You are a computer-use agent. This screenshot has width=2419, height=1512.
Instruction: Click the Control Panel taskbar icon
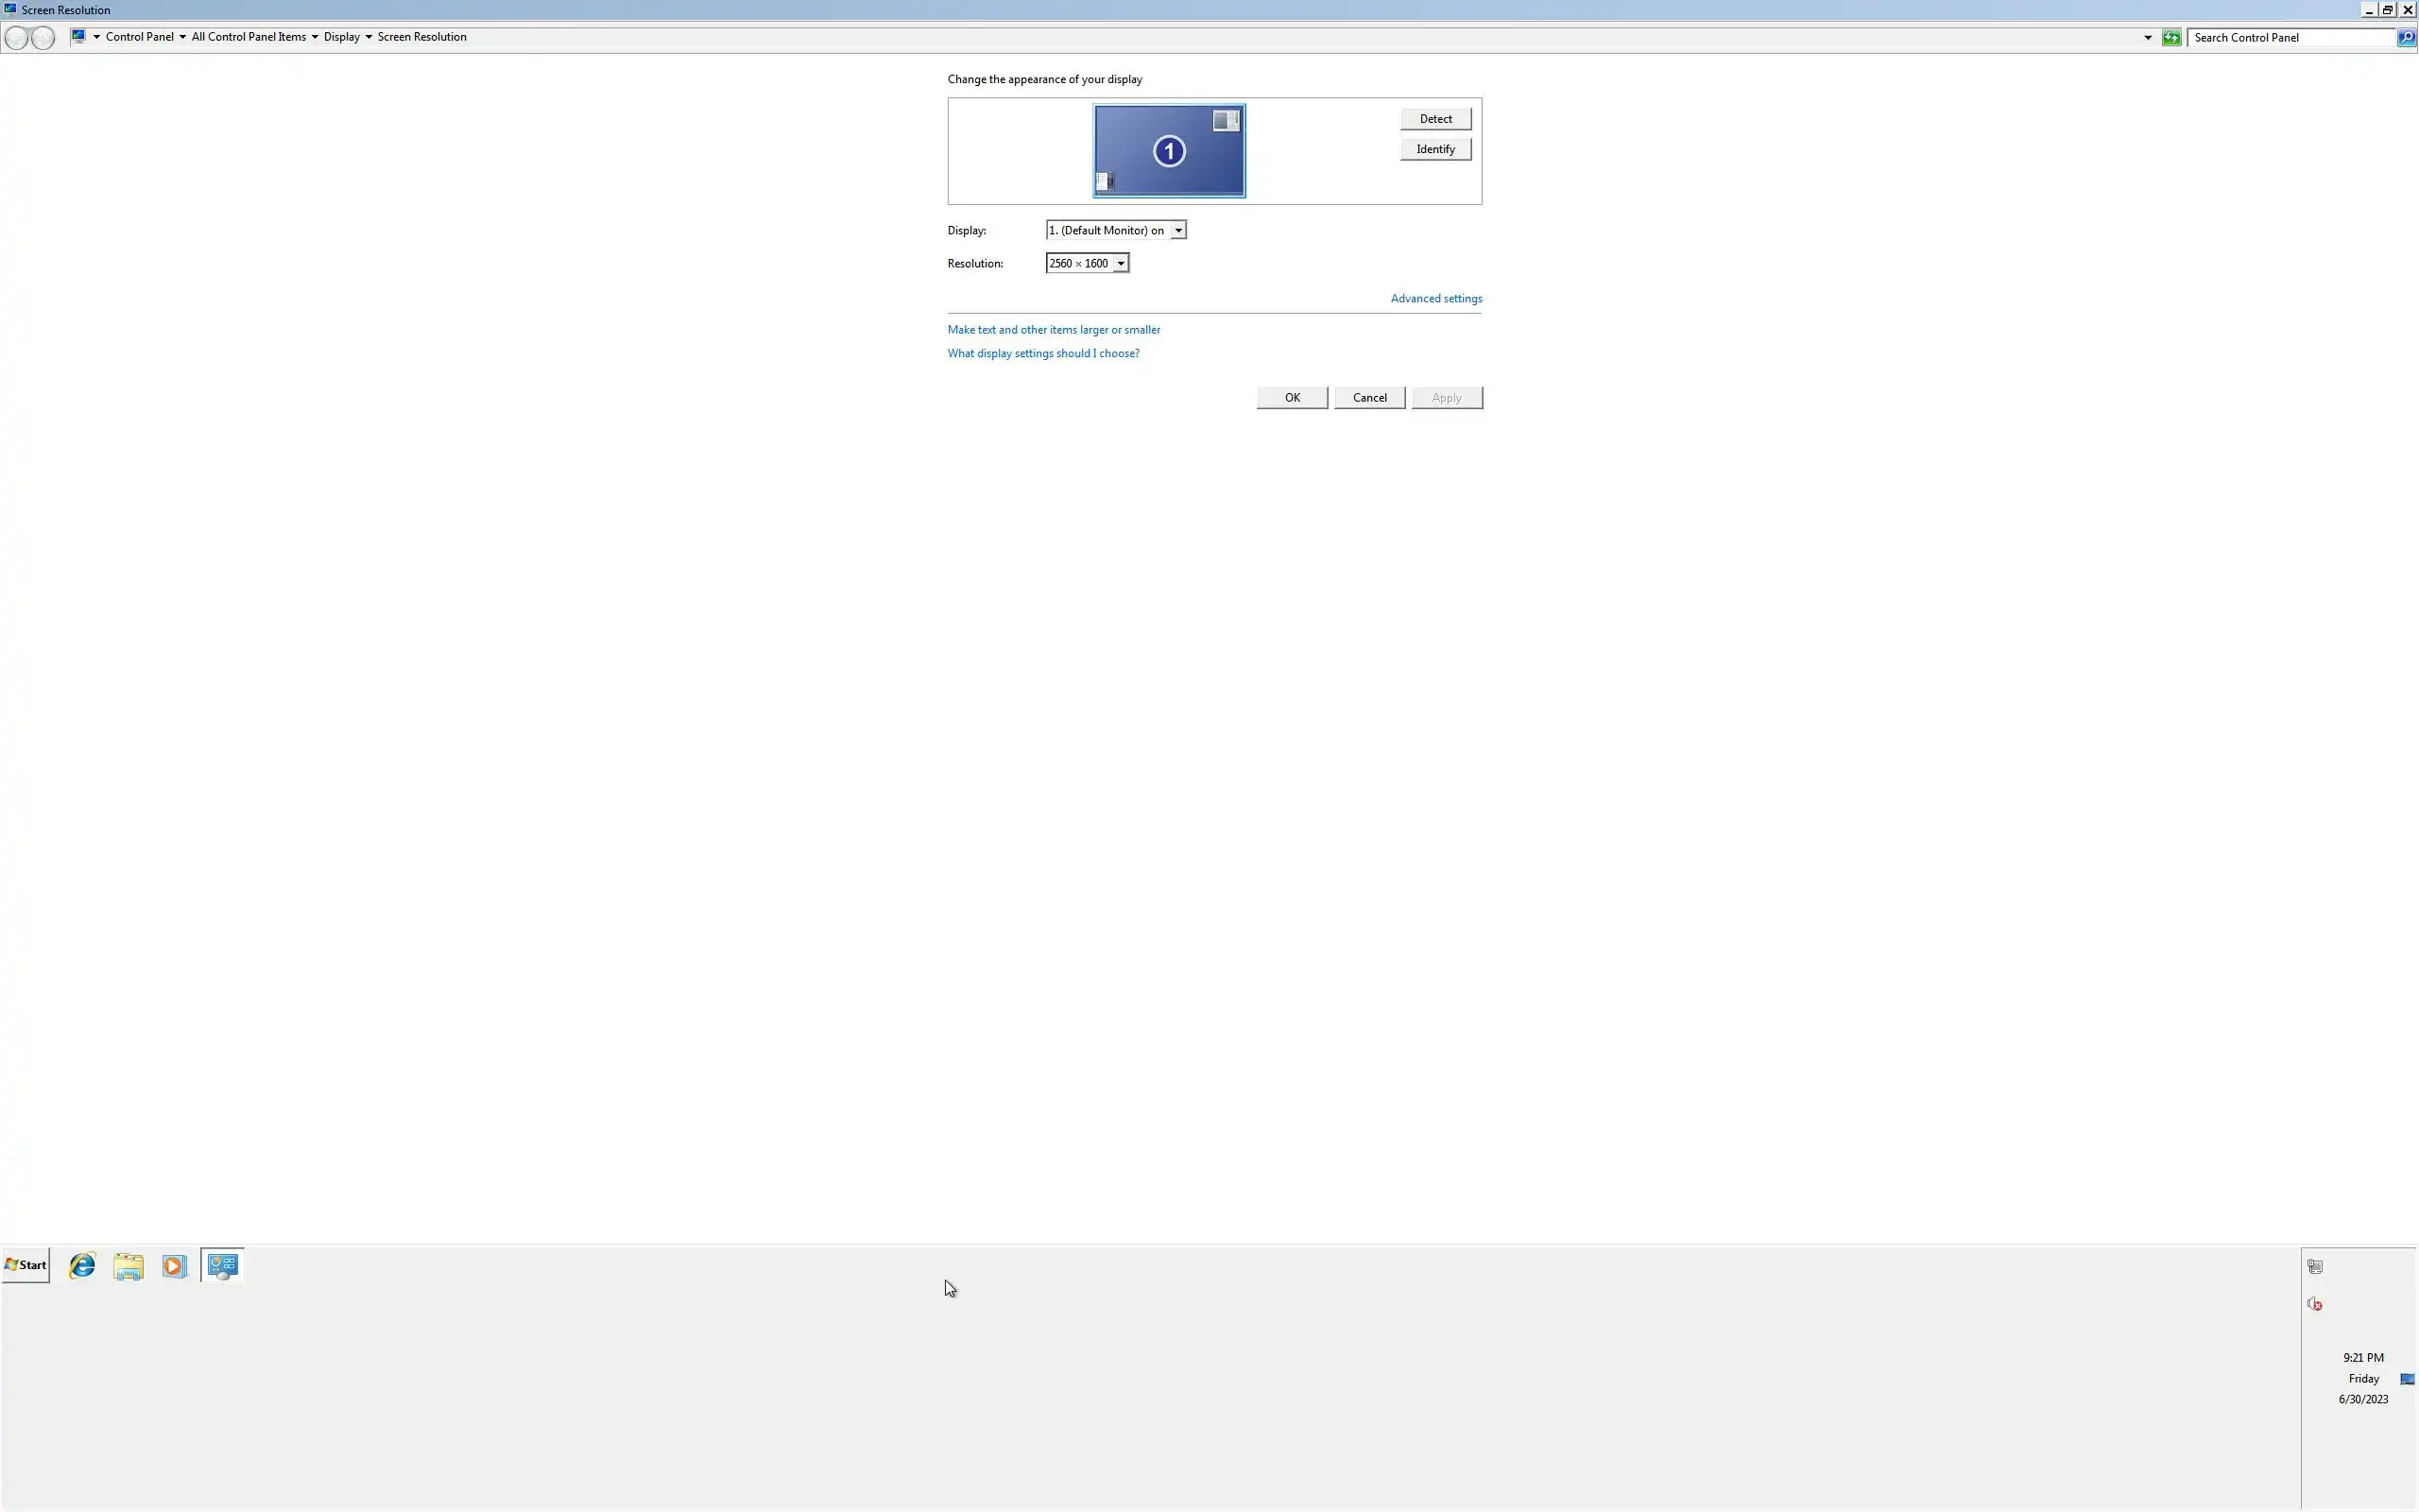pyautogui.click(x=222, y=1265)
